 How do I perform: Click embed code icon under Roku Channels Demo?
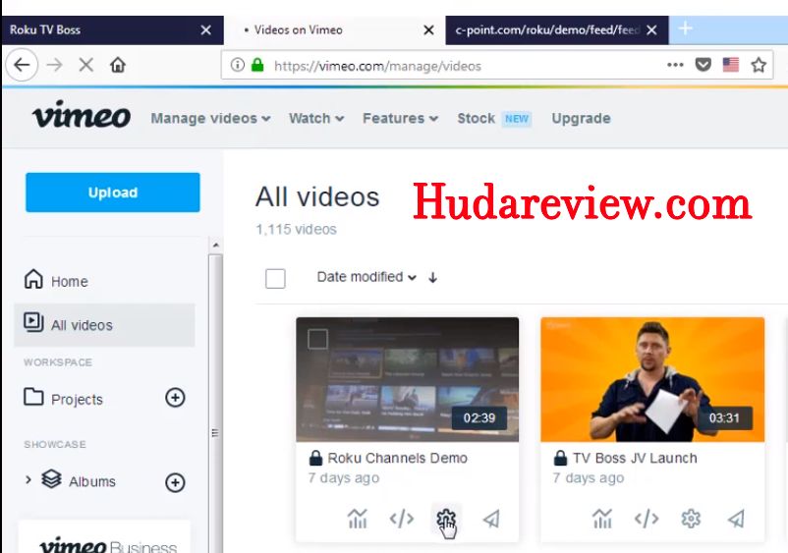pos(401,519)
